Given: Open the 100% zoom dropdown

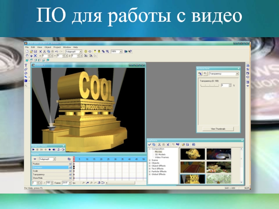Looking at the screenshot, I should (121, 52).
